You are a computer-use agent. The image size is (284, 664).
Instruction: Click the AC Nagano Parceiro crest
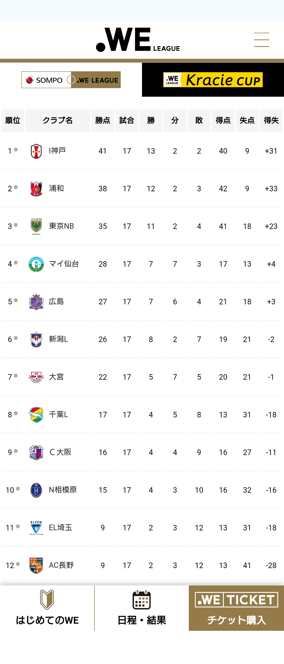pos(36,565)
